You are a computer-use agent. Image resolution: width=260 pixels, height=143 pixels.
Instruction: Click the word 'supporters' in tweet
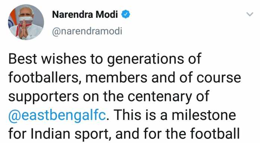44,97
